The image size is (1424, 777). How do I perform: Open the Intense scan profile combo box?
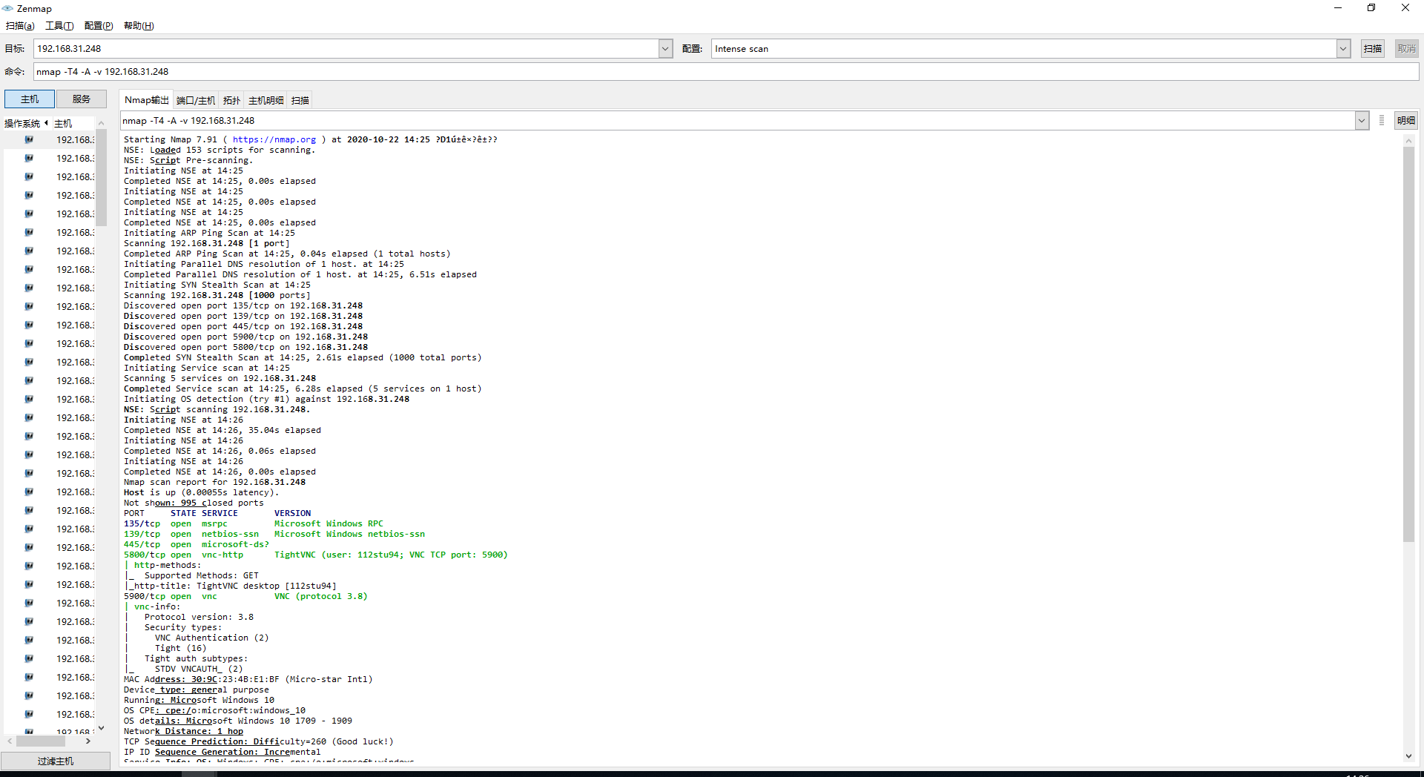coord(1031,49)
